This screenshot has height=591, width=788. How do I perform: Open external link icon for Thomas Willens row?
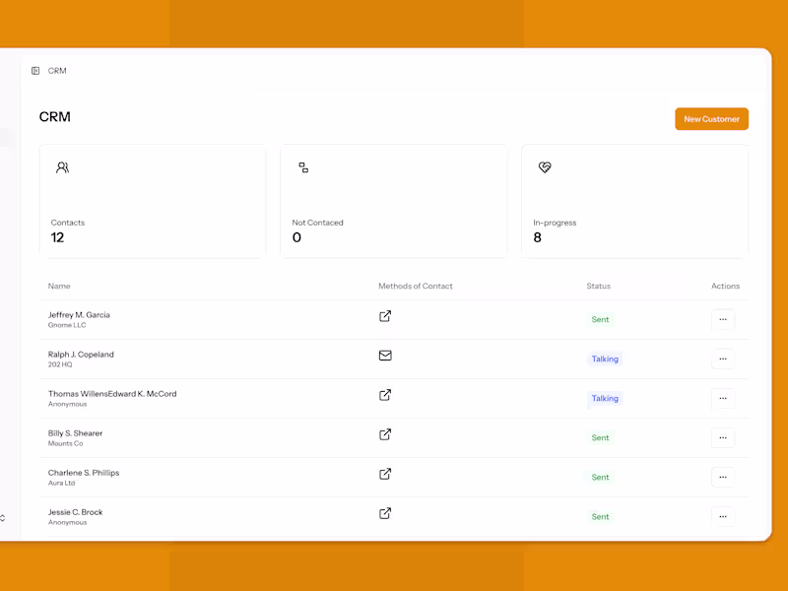pyautogui.click(x=385, y=395)
